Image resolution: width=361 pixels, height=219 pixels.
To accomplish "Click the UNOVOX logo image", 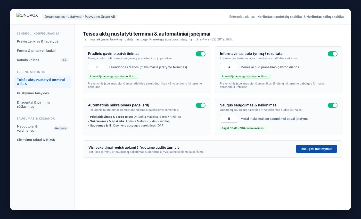I will (27, 15).
